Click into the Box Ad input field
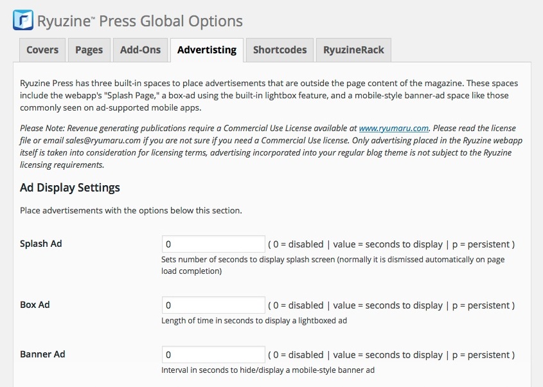543x387 pixels. tap(213, 305)
